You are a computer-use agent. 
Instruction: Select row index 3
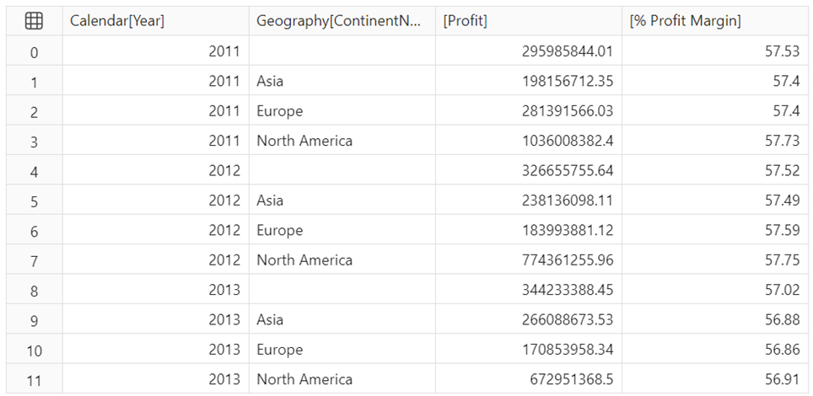34,142
